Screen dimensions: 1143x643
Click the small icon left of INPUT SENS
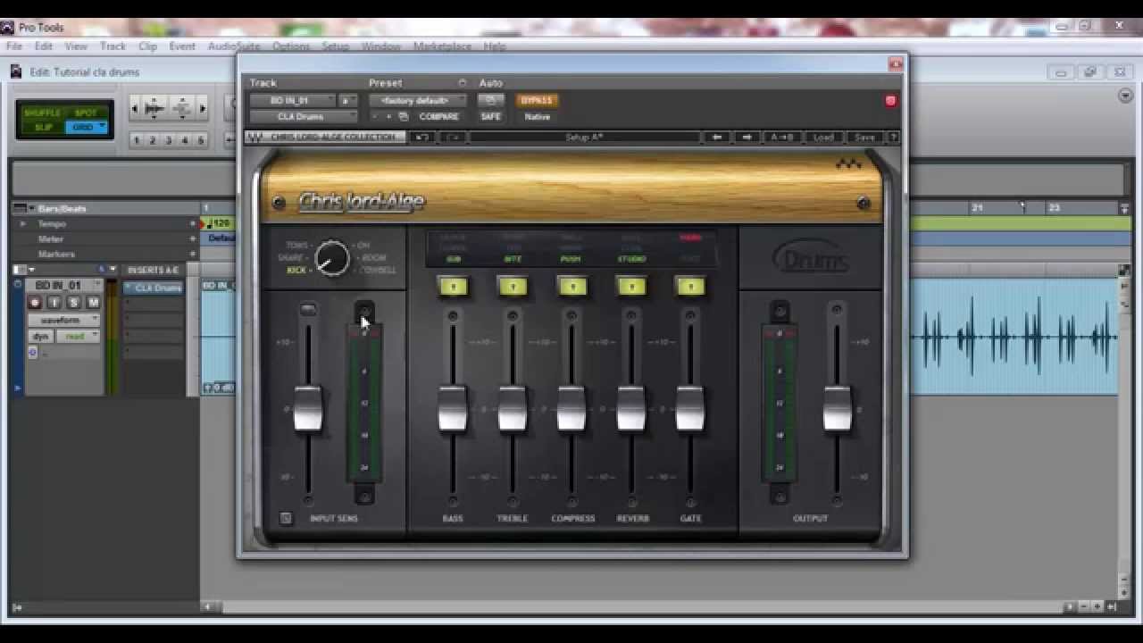[286, 518]
